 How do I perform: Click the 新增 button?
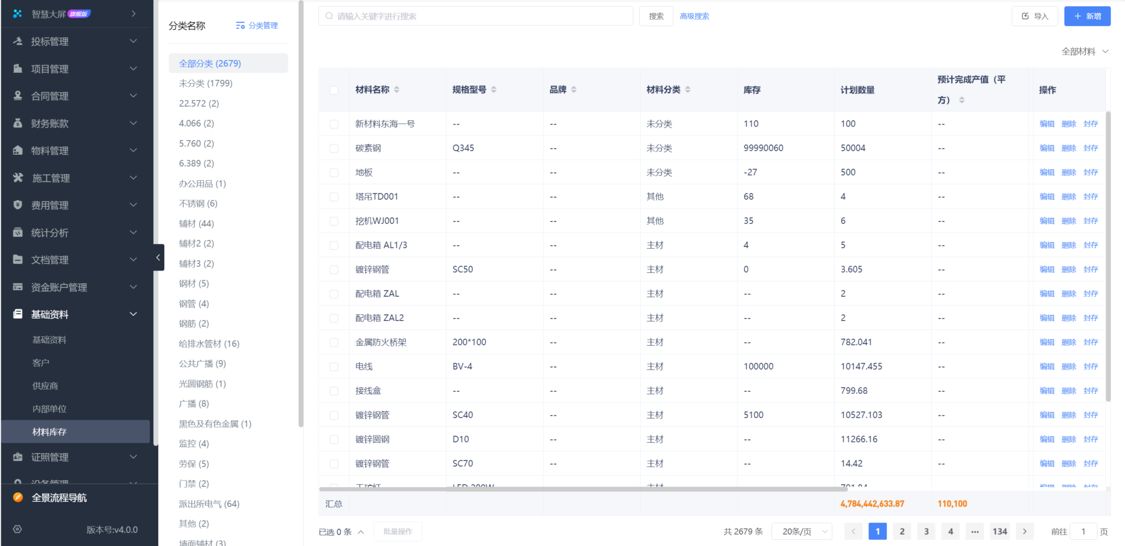1087,16
